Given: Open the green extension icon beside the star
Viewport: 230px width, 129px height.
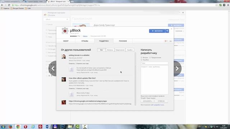Looking at the screenshot, I should click(x=220, y=5).
